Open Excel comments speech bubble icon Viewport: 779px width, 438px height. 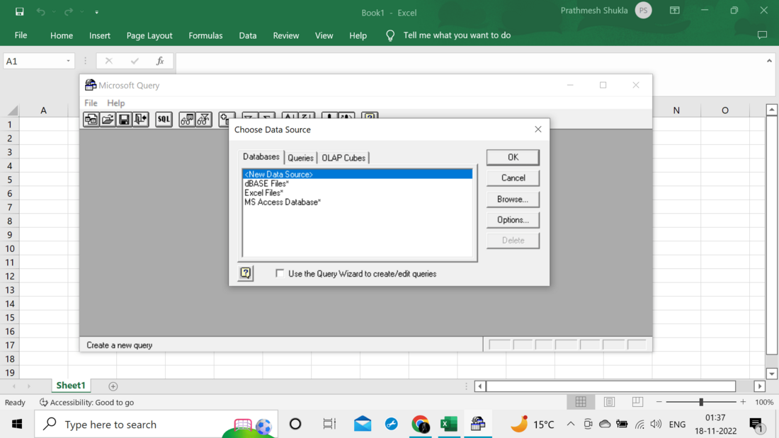762,35
